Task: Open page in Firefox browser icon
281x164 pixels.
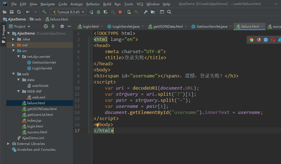Action: point(259,40)
